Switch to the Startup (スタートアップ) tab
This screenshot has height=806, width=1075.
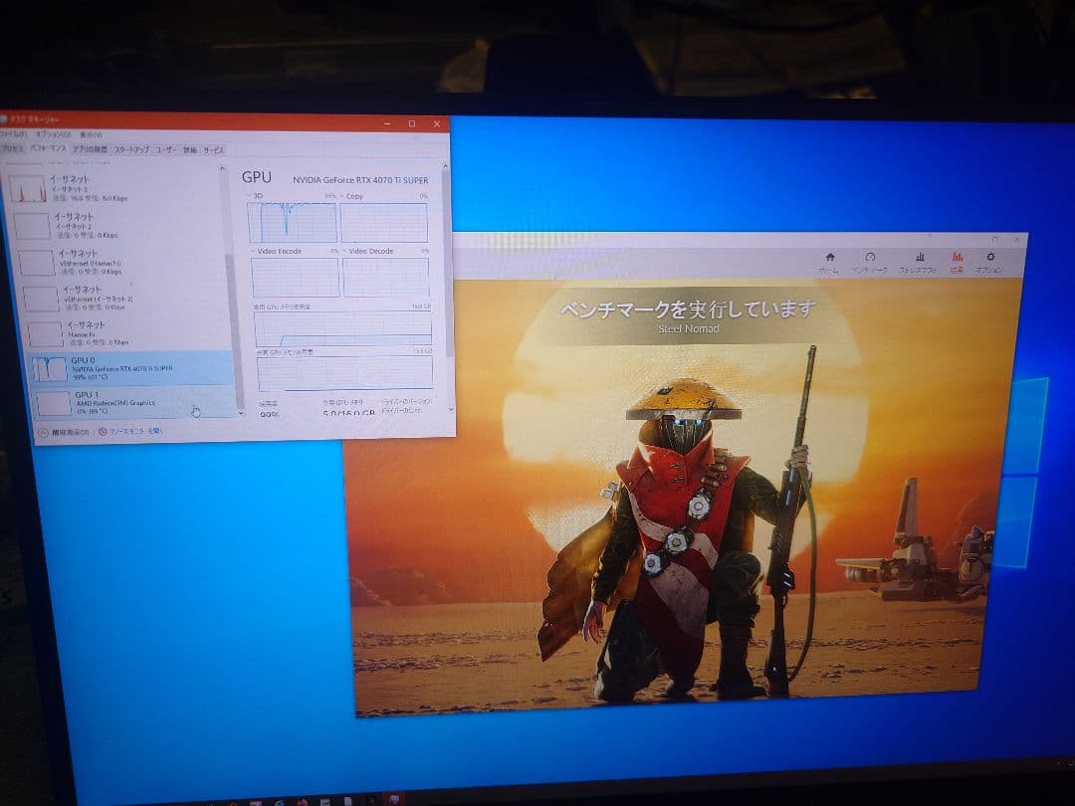(x=131, y=149)
